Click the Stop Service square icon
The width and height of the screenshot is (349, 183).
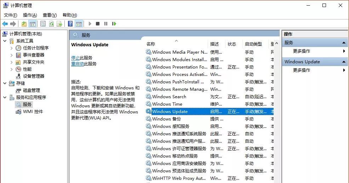[x=97, y=24]
